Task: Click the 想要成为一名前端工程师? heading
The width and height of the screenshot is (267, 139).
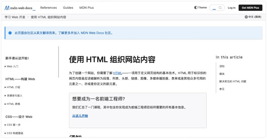Action: click(98, 99)
